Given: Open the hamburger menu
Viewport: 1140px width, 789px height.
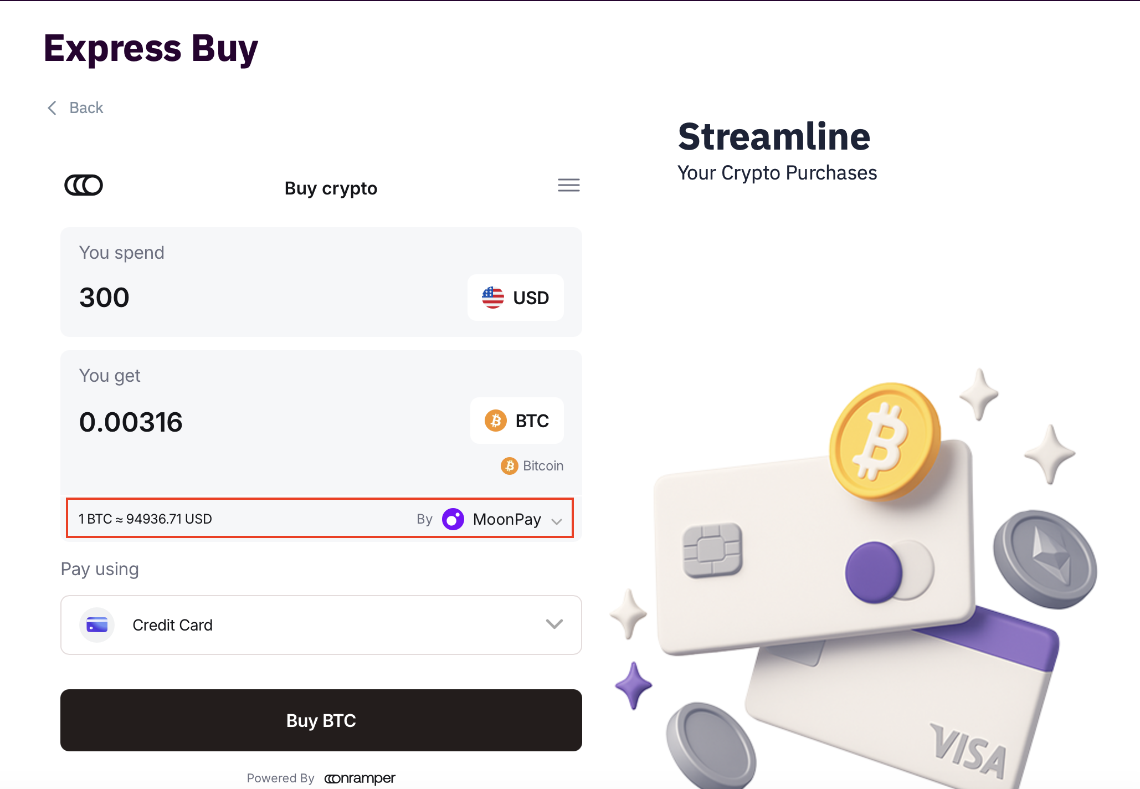Looking at the screenshot, I should click(x=568, y=185).
